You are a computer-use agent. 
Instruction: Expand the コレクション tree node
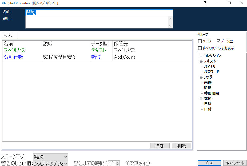(201, 56)
